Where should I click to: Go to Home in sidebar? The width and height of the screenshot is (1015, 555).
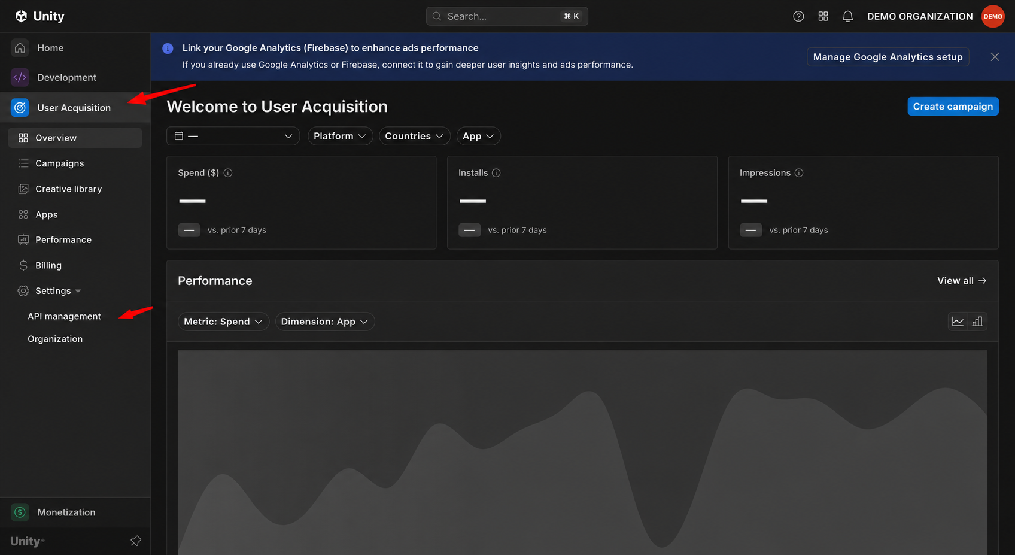pyautogui.click(x=75, y=48)
